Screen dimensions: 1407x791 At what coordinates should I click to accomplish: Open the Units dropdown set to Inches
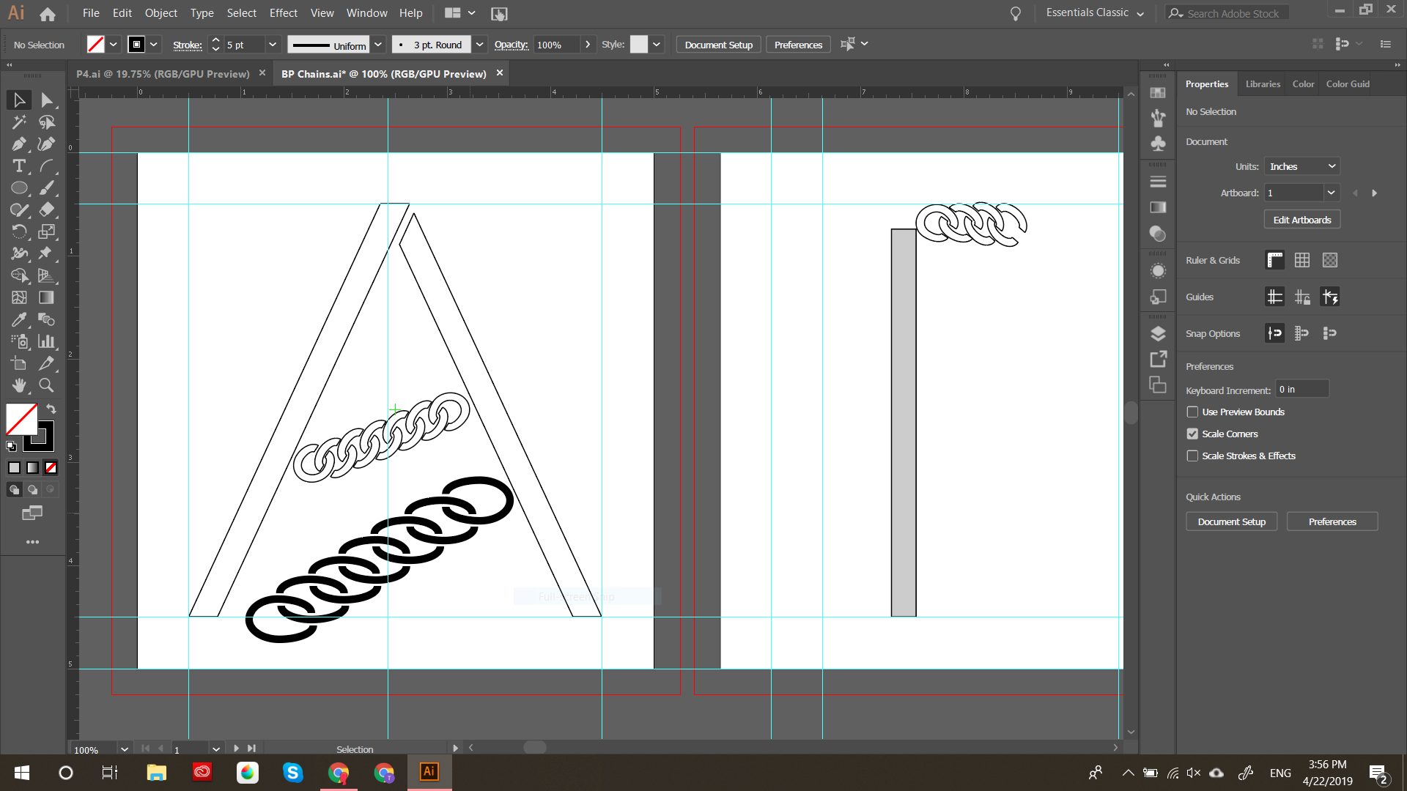click(1302, 167)
